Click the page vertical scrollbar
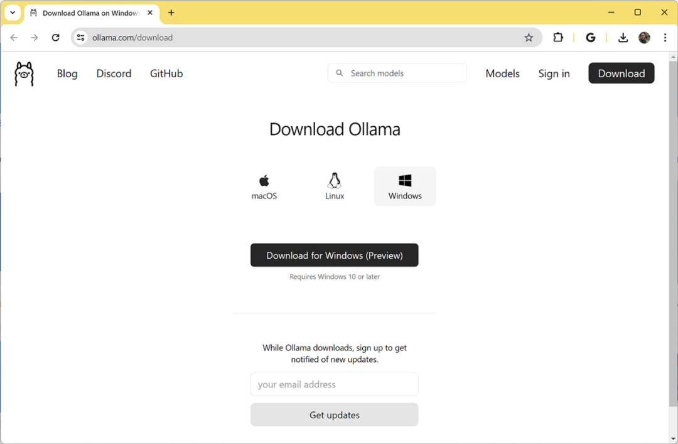The width and height of the screenshot is (678, 444). point(673,234)
